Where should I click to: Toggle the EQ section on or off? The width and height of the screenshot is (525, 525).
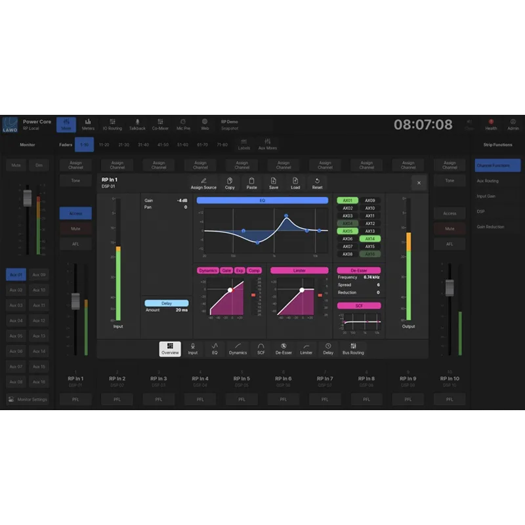pyautogui.click(x=262, y=200)
